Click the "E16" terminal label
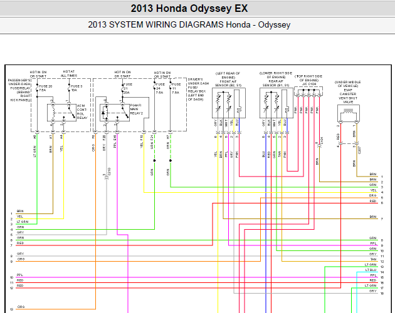Viewport: 395px width, 313px height. tap(115, 138)
